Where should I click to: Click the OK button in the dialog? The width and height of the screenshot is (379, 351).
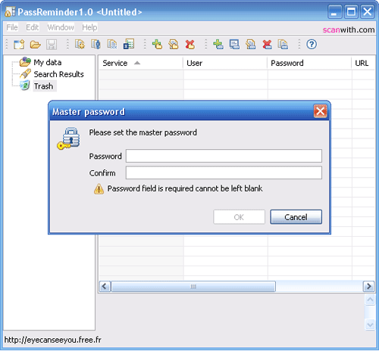pos(239,217)
